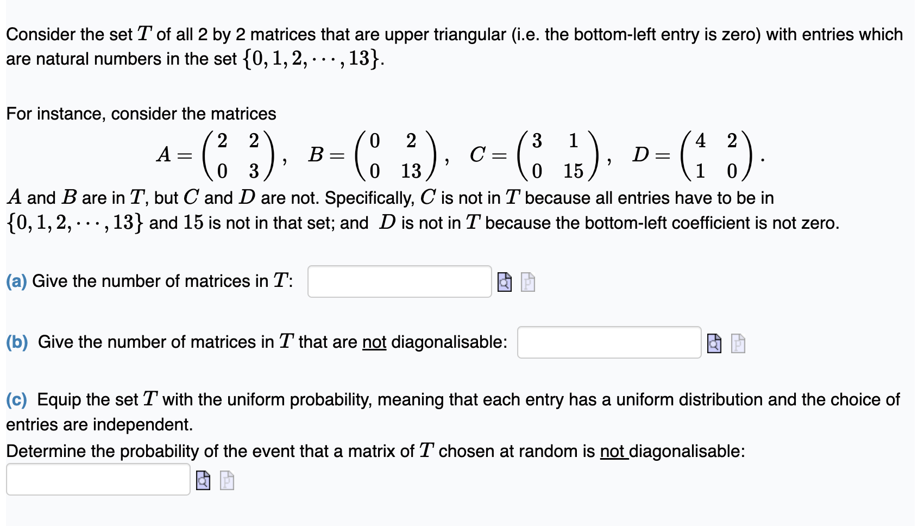The image size is (918, 526).
Task: Click inside the answer box for part (a)
Action: 399,281
